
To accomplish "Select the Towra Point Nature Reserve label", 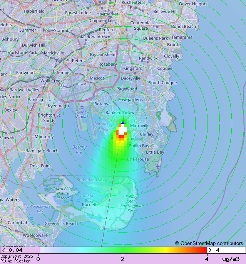I will pos(63,193).
